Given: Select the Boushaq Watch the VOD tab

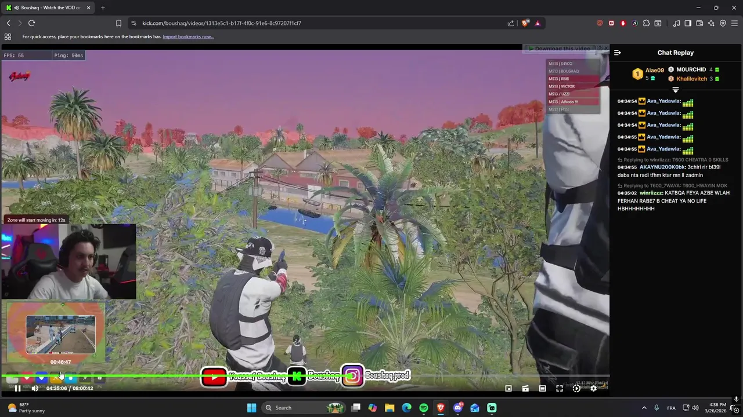Looking at the screenshot, I should pos(48,8).
